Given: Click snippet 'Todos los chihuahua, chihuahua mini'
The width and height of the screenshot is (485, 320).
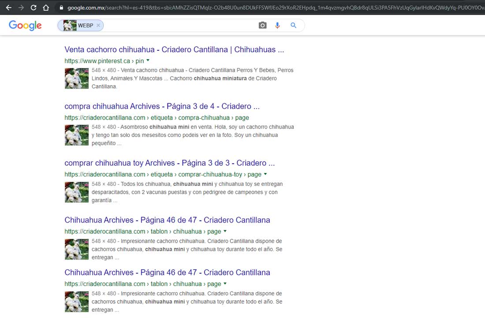Looking at the screenshot, I should pyautogui.click(x=167, y=184).
